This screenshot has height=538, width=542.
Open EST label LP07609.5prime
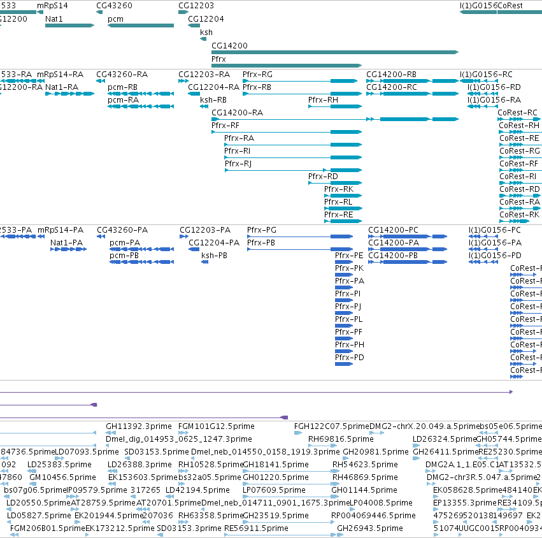[274, 490]
